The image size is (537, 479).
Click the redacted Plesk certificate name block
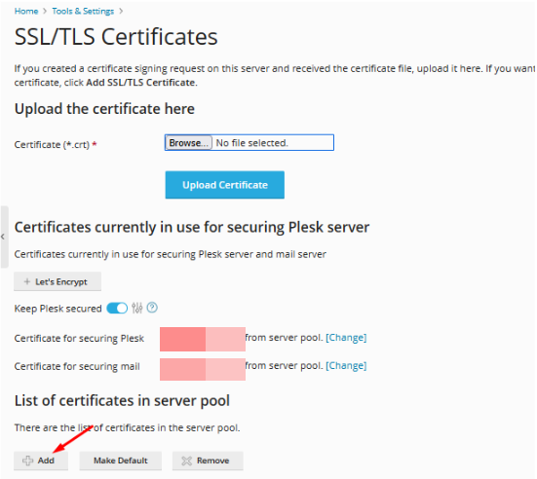(203, 339)
